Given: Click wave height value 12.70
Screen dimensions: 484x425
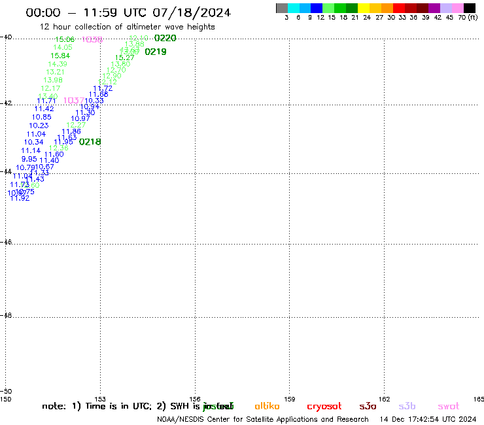Looking at the screenshot, I should click(x=116, y=70).
